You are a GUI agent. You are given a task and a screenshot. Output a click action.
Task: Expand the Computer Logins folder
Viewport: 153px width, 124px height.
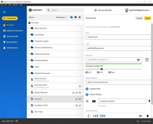(x=29, y=41)
